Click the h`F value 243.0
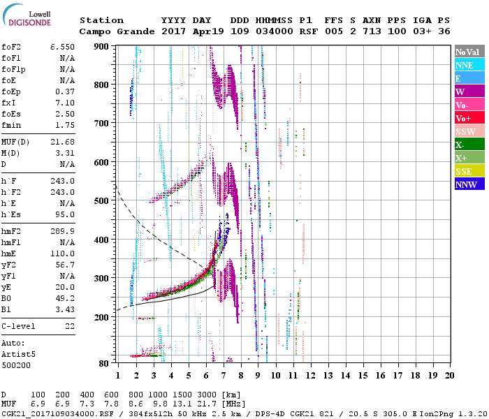Viewport: 489px width, 419px height. [x=62, y=181]
